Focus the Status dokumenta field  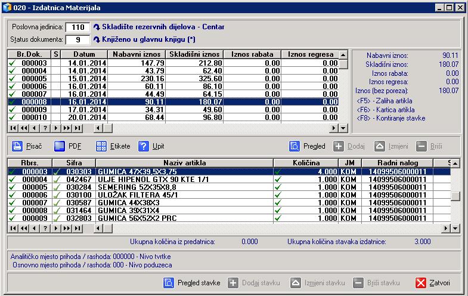(x=78, y=39)
